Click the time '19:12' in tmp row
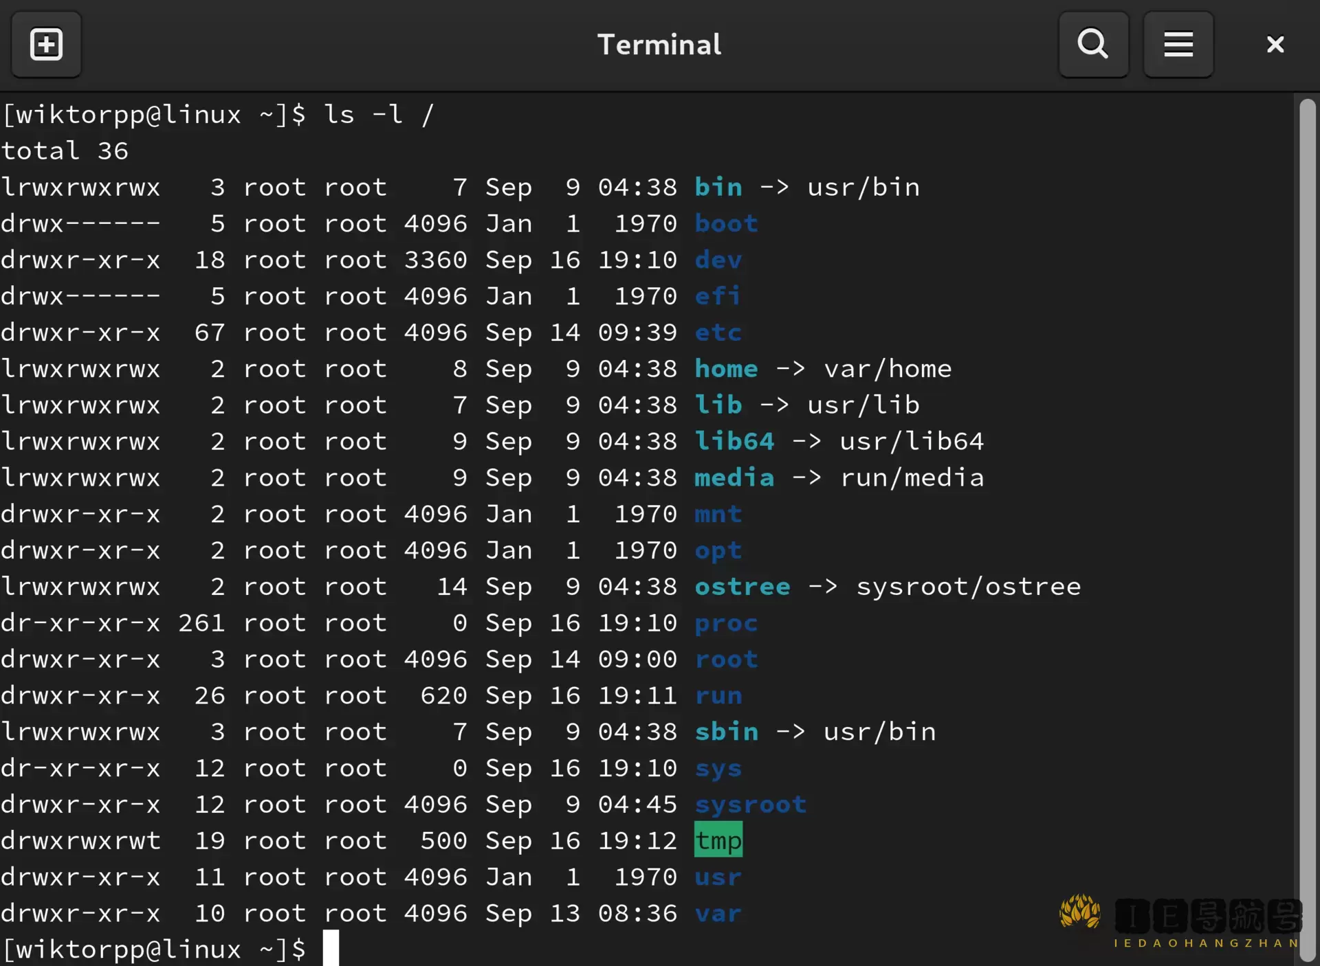This screenshot has width=1320, height=966. point(637,841)
